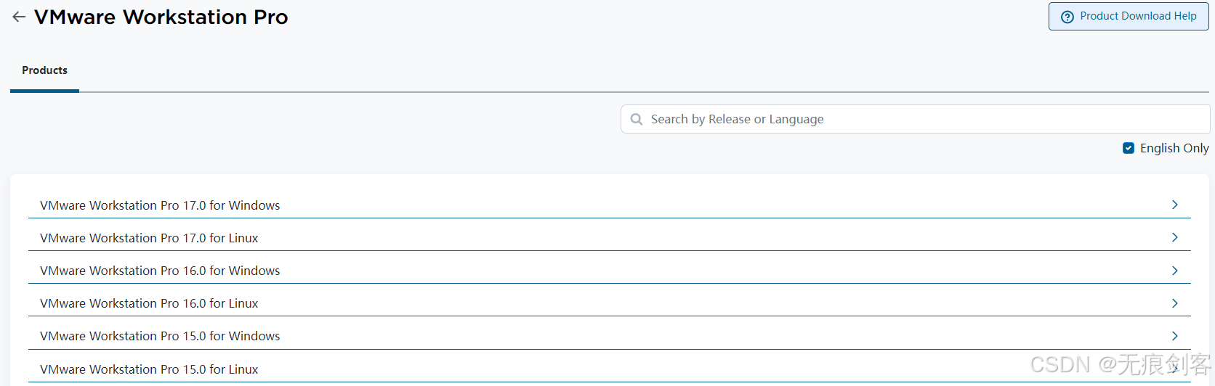1215x386 pixels.
Task: Expand the Workstation Pro 17.0 for Windows chevron
Action: click(x=1175, y=205)
